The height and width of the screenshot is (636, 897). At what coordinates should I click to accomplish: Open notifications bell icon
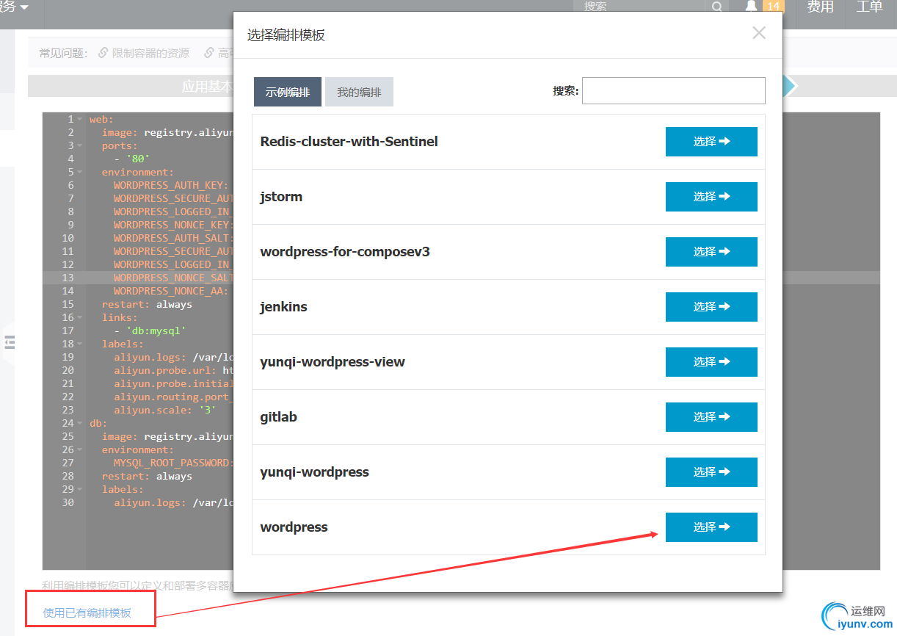point(751,7)
